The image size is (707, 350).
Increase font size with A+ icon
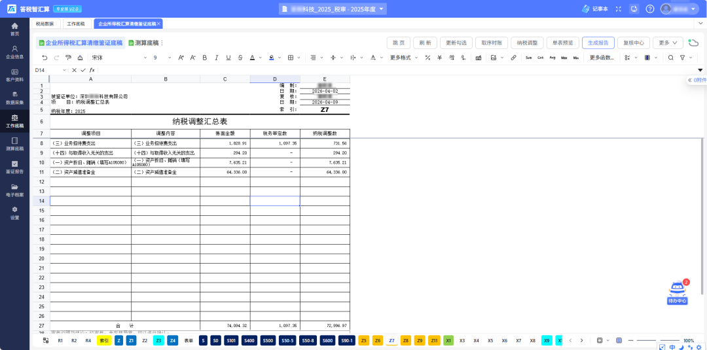(181, 58)
